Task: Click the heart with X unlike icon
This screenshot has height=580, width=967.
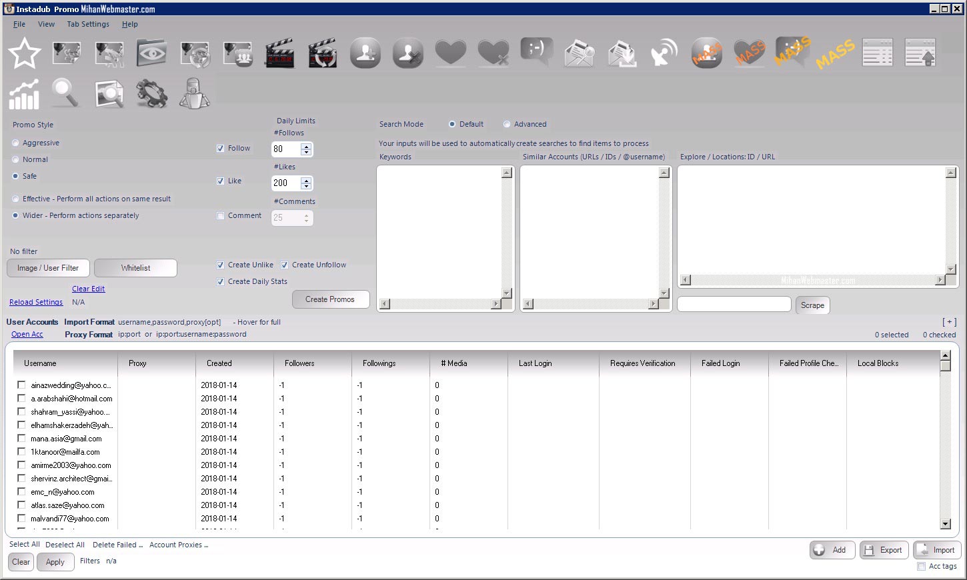Action: tap(494, 53)
